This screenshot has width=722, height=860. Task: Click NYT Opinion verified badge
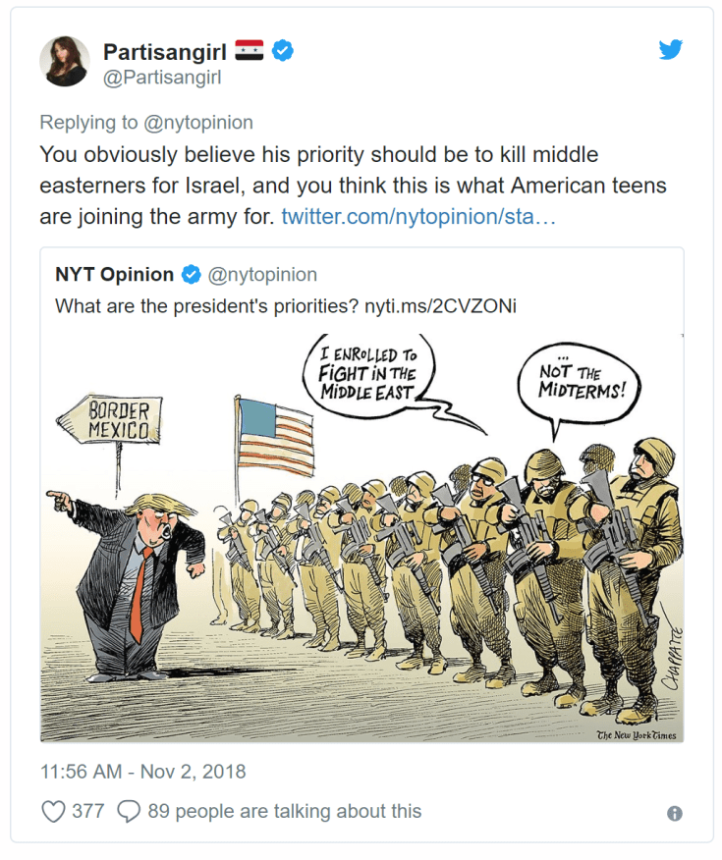tap(191, 274)
